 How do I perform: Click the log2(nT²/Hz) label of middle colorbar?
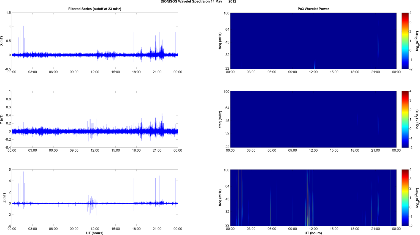point(418,119)
